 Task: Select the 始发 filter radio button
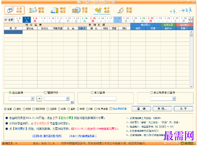pos(15,109)
